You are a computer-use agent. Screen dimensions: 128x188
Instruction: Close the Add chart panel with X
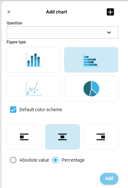(9, 12)
